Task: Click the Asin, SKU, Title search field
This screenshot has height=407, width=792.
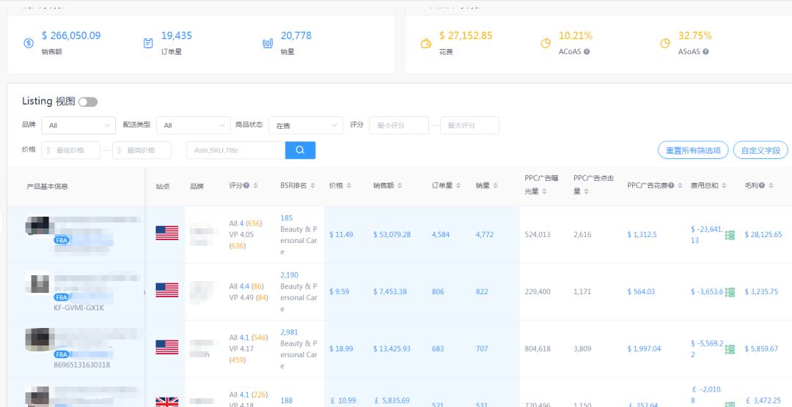Action: [235, 150]
